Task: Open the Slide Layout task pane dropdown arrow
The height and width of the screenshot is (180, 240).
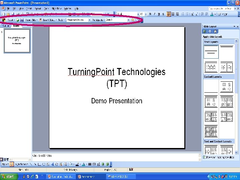Action: point(234,26)
